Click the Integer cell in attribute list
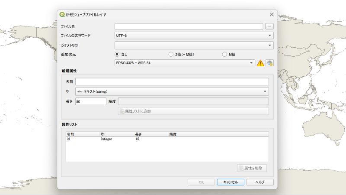346x195 pixels. click(106, 139)
